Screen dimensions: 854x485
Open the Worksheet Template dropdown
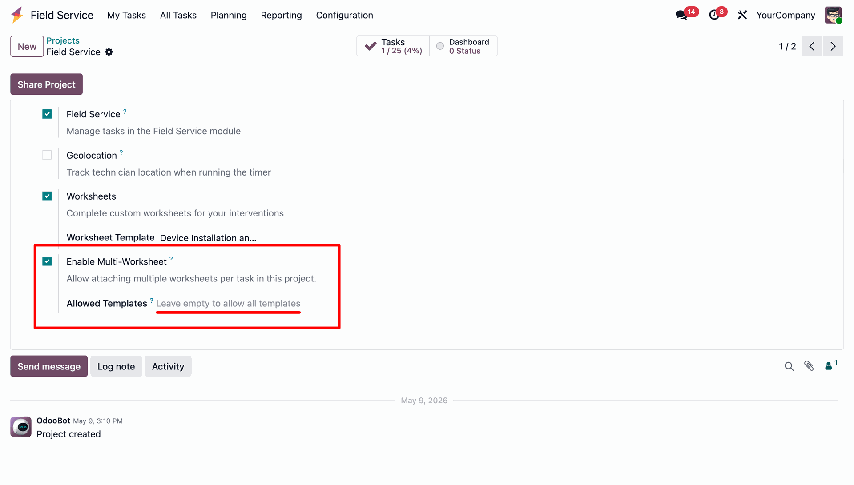pos(208,238)
